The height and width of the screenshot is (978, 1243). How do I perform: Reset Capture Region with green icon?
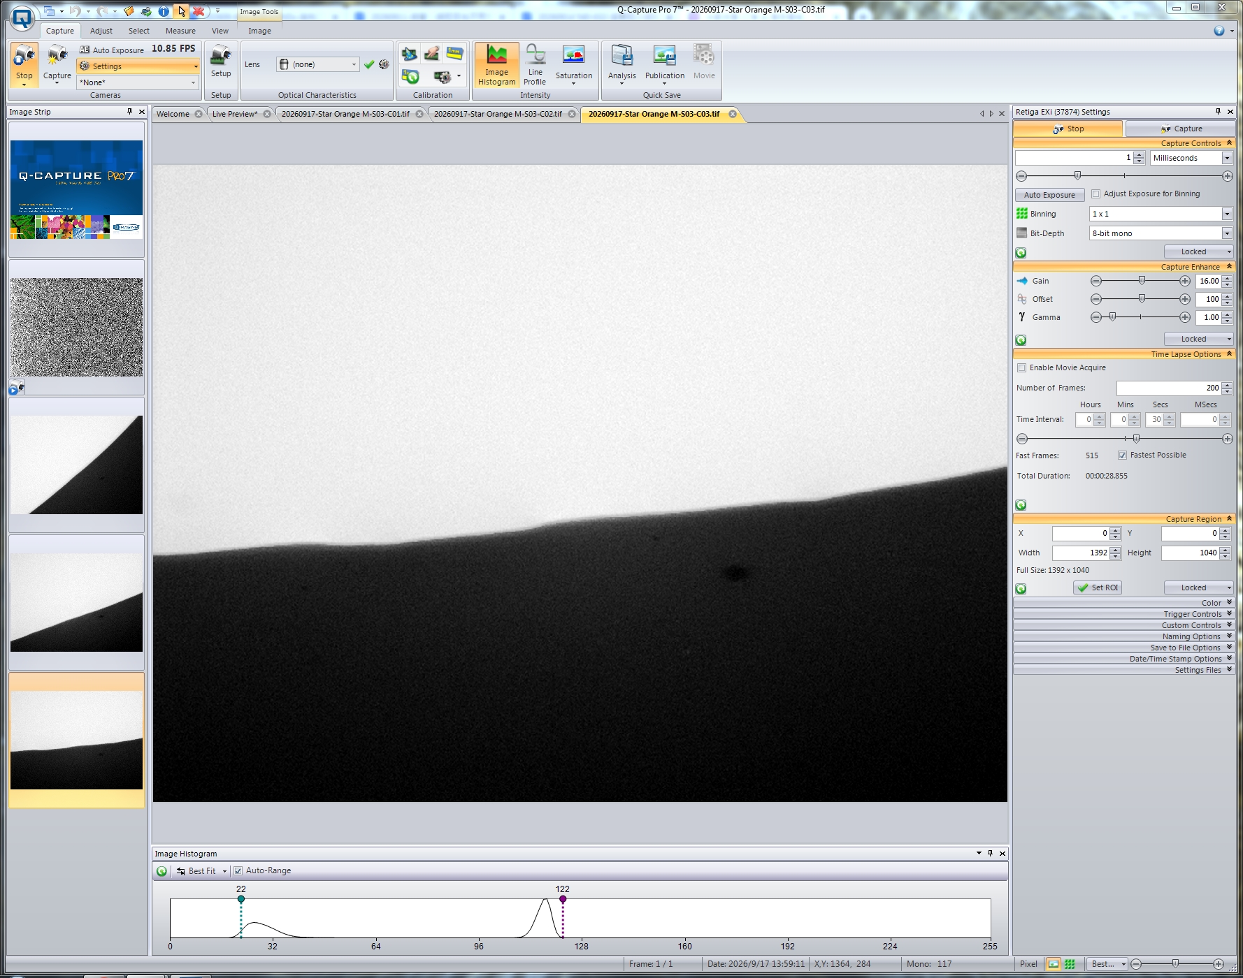(1021, 589)
